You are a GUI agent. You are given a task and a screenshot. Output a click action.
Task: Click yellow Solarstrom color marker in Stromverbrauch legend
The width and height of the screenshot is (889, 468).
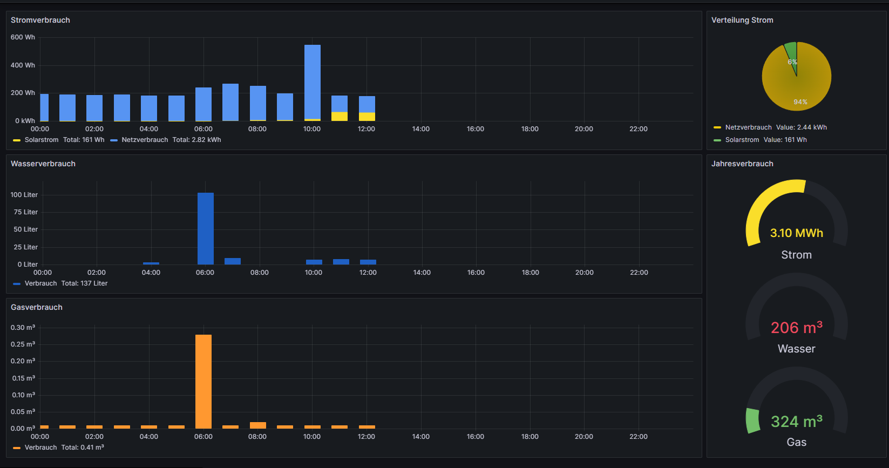(x=17, y=140)
